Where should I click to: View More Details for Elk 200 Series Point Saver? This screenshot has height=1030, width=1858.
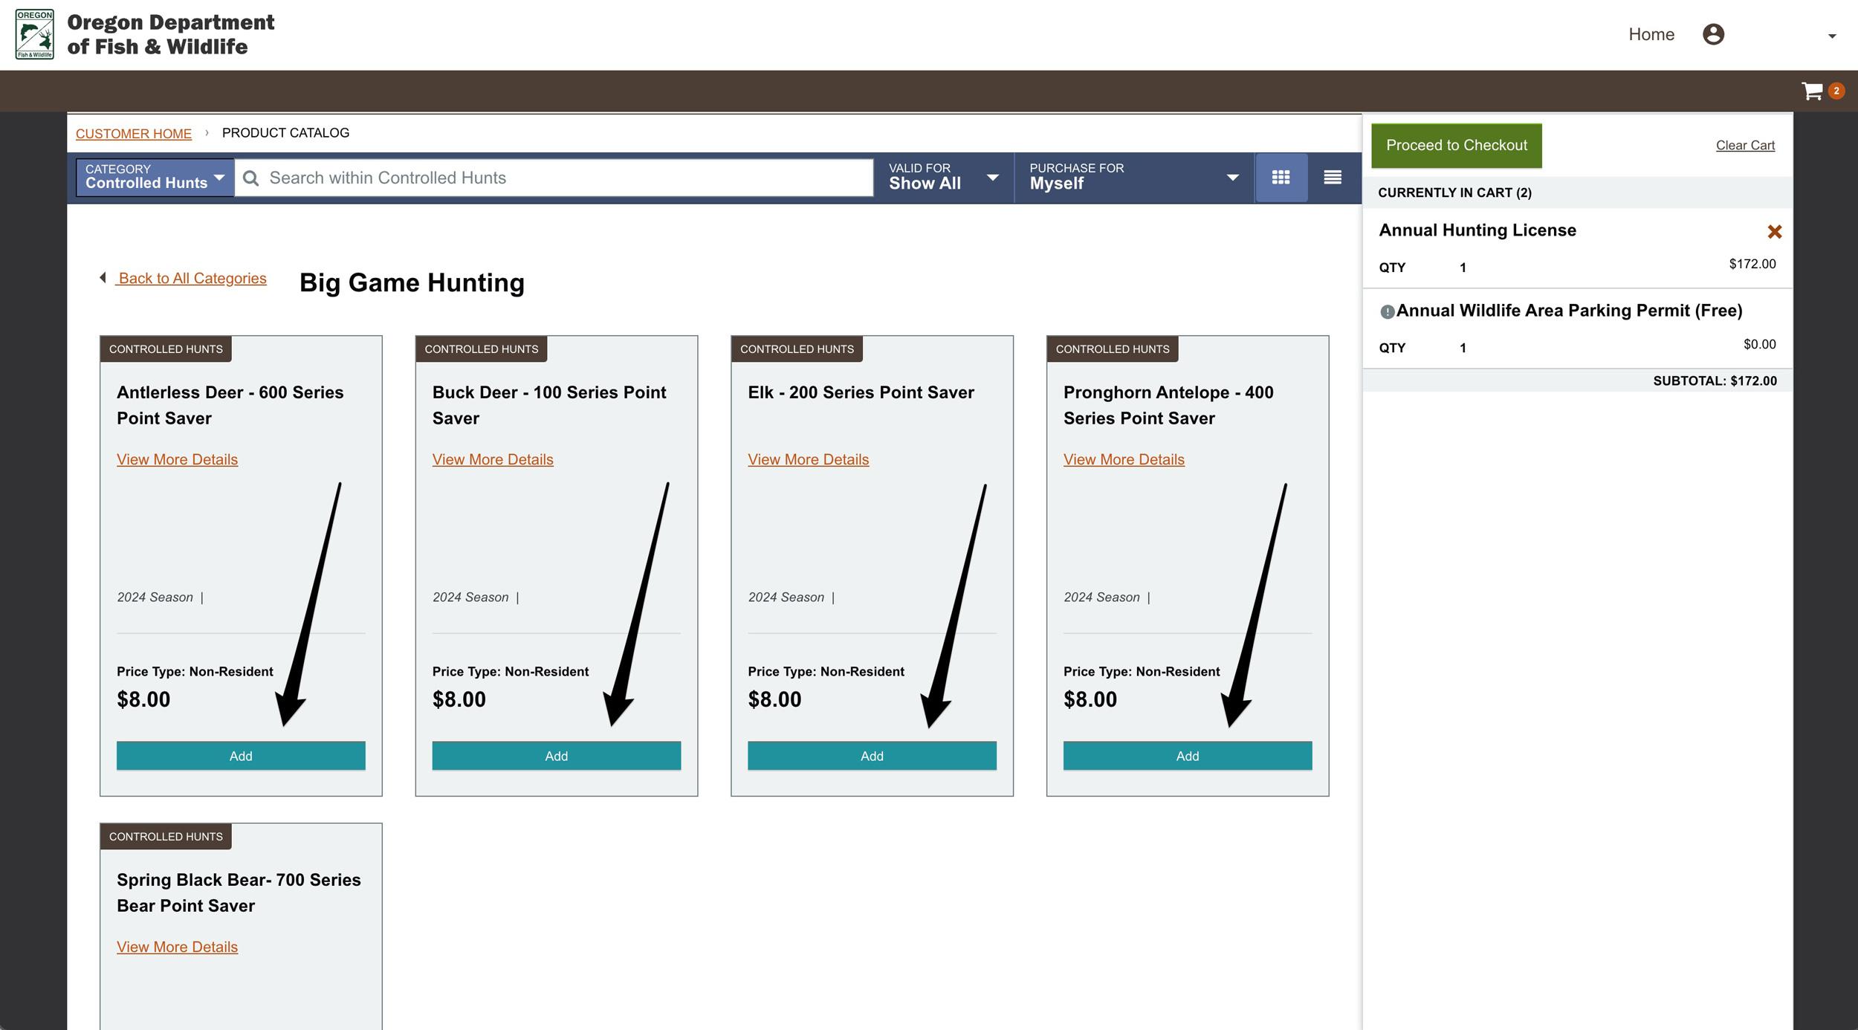pos(807,459)
